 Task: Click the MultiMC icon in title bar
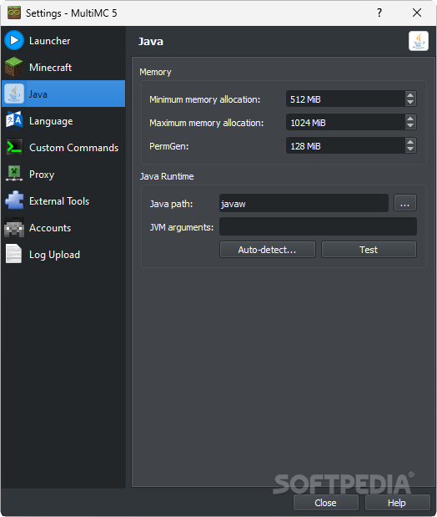pyautogui.click(x=14, y=13)
